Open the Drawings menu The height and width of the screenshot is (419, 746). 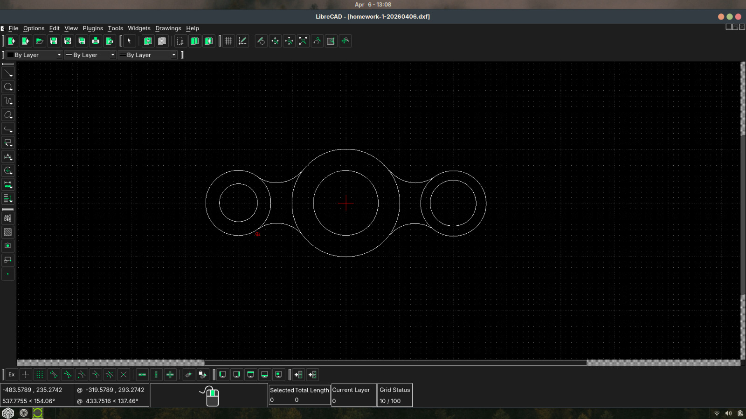(x=168, y=28)
